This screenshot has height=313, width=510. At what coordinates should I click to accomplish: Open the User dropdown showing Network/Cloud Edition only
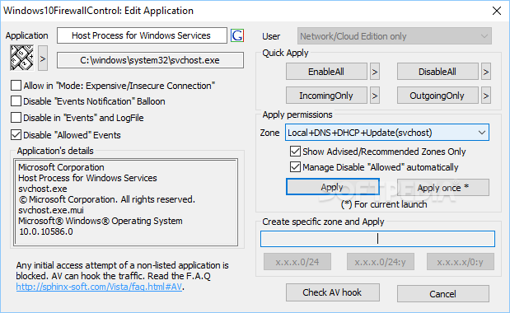pyautogui.click(x=394, y=36)
